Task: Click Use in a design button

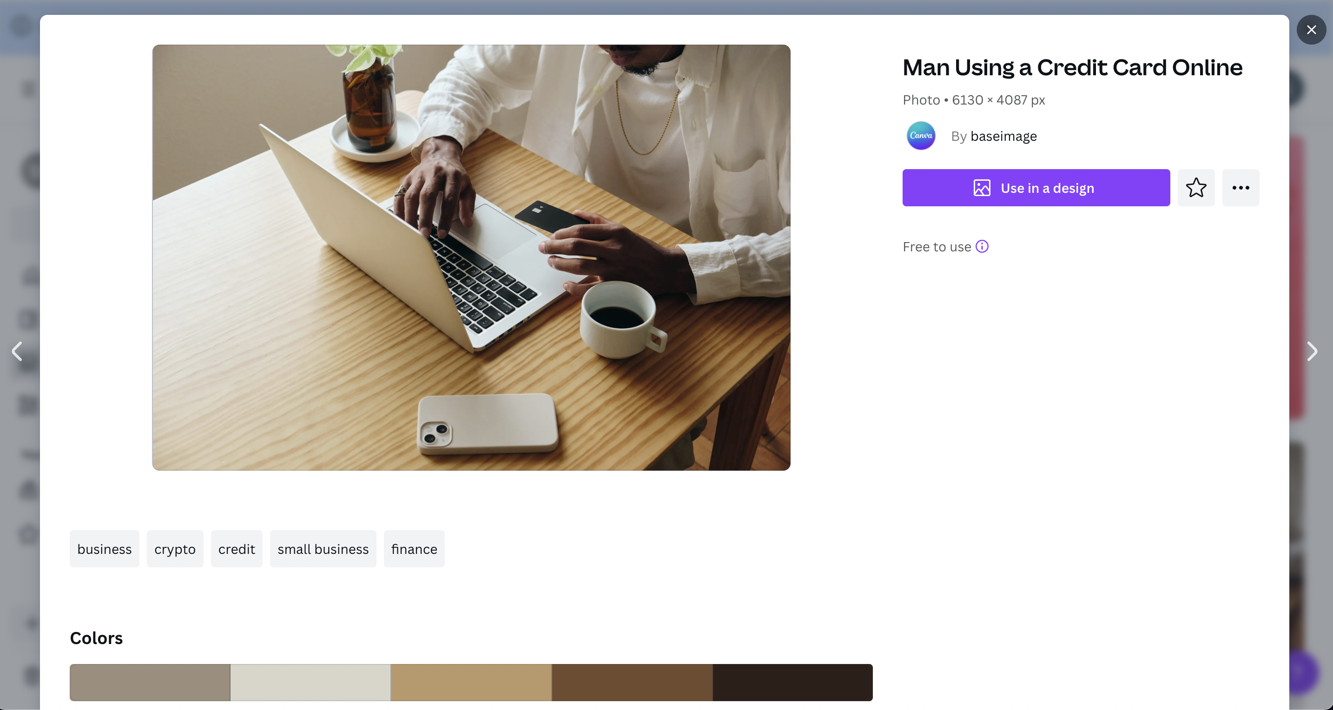Action: pyautogui.click(x=1036, y=188)
